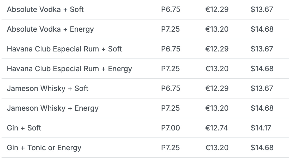Click $13.67 price for Absolute Vodka + Soft

(262, 10)
